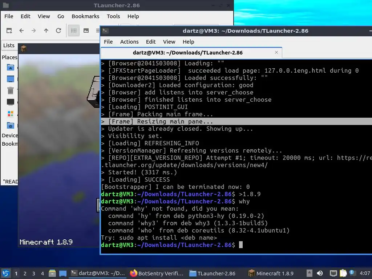372x279 pixels.
Task: Open File menu in terminal window
Action: coord(108,42)
